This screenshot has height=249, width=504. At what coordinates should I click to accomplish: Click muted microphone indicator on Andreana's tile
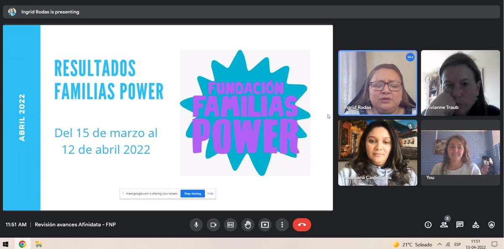coord(410,126)
